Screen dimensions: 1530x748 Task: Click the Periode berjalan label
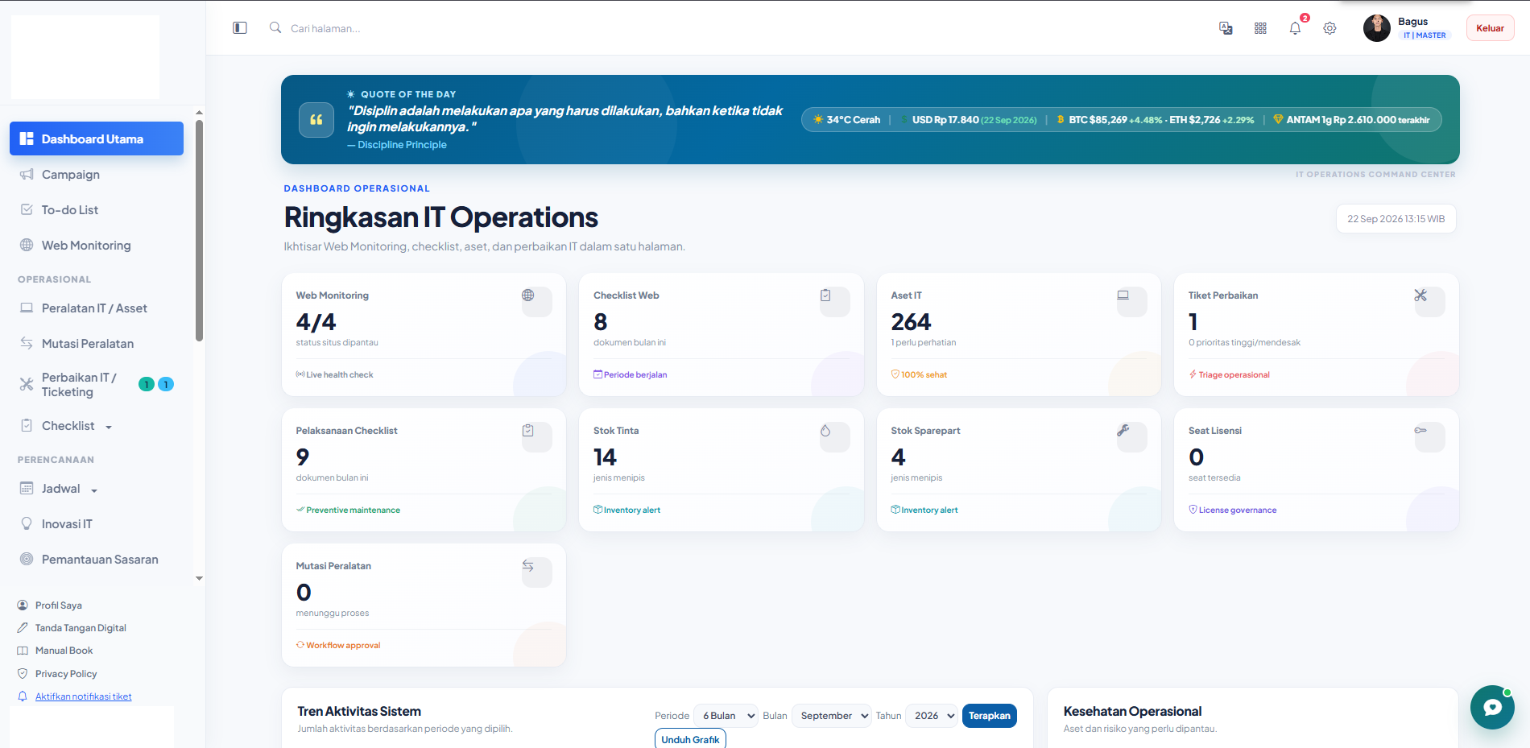coord(635,374)
